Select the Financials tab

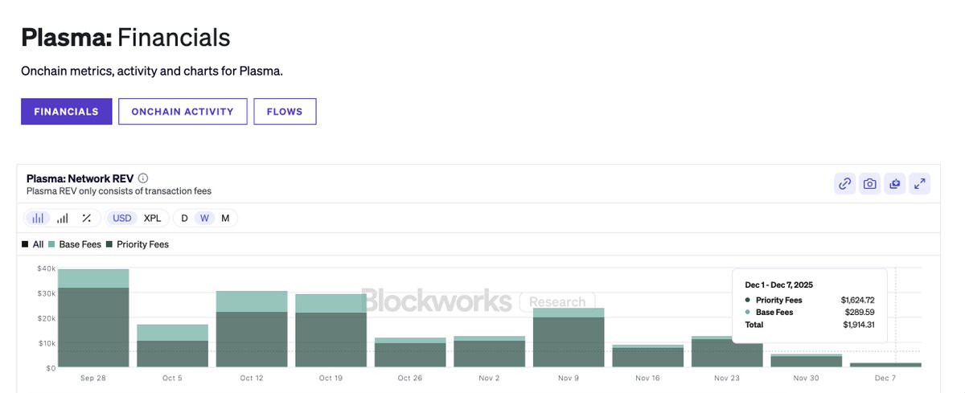66,112
